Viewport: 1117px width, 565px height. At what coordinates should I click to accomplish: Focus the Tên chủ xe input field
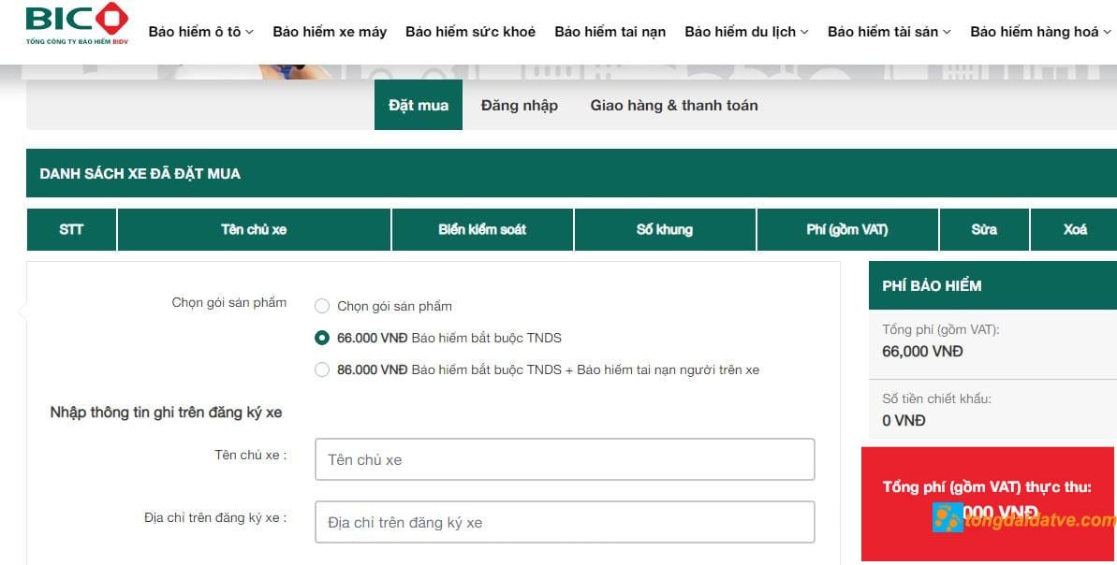pos(565,459)
